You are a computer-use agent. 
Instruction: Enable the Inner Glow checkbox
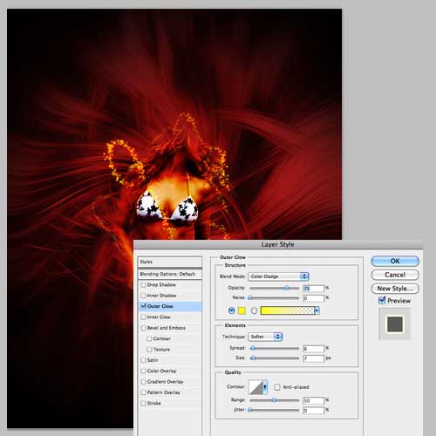tap(143, 317)
